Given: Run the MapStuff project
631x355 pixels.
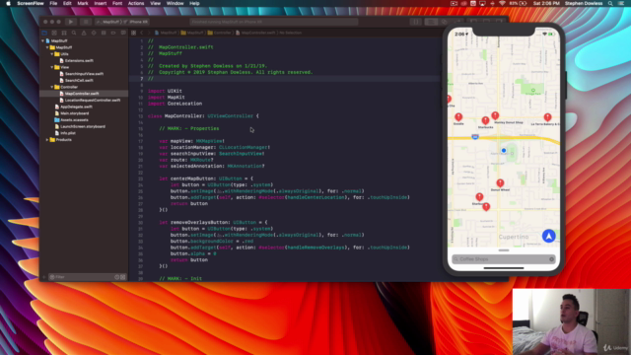Looking at the screenshot, I should click(x=70, y=22).
